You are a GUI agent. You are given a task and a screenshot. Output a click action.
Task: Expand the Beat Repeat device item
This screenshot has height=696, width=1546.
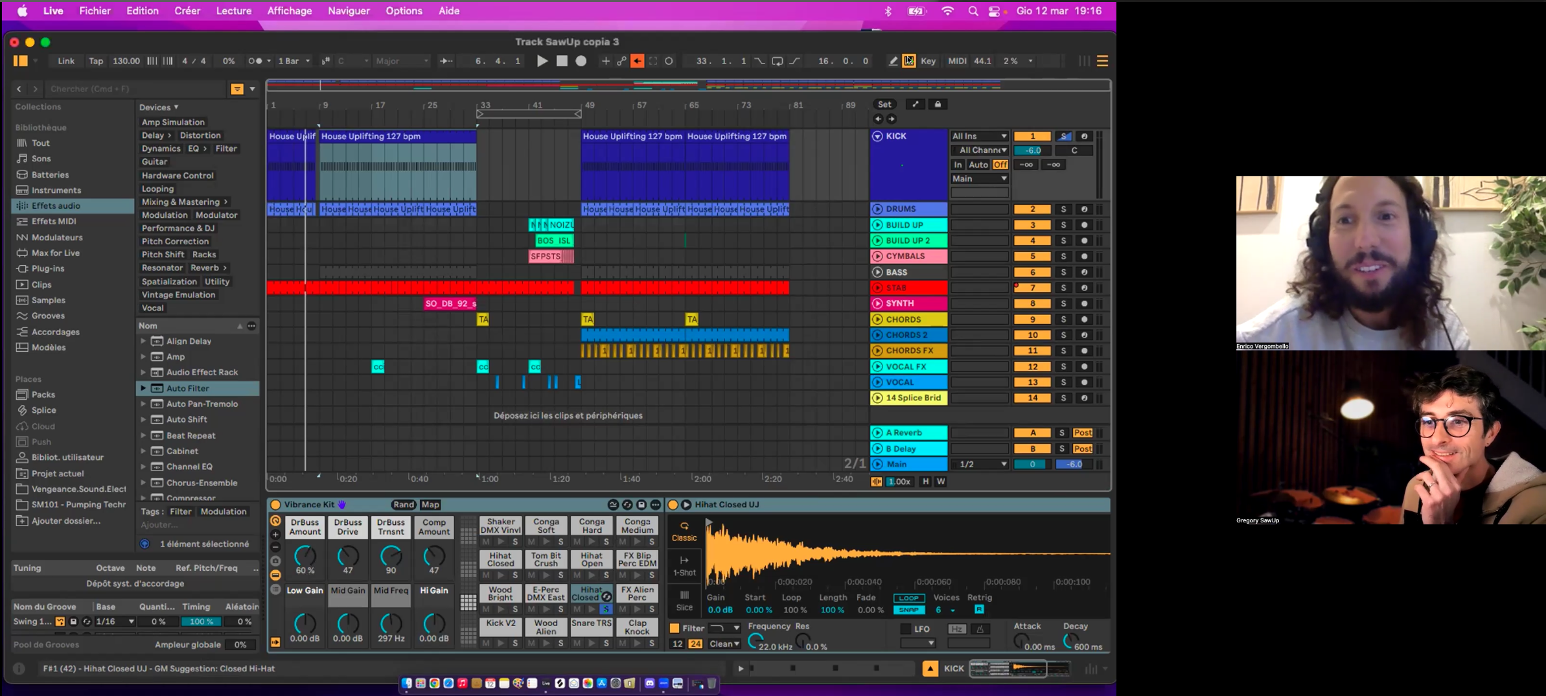[x=143, y=435]
